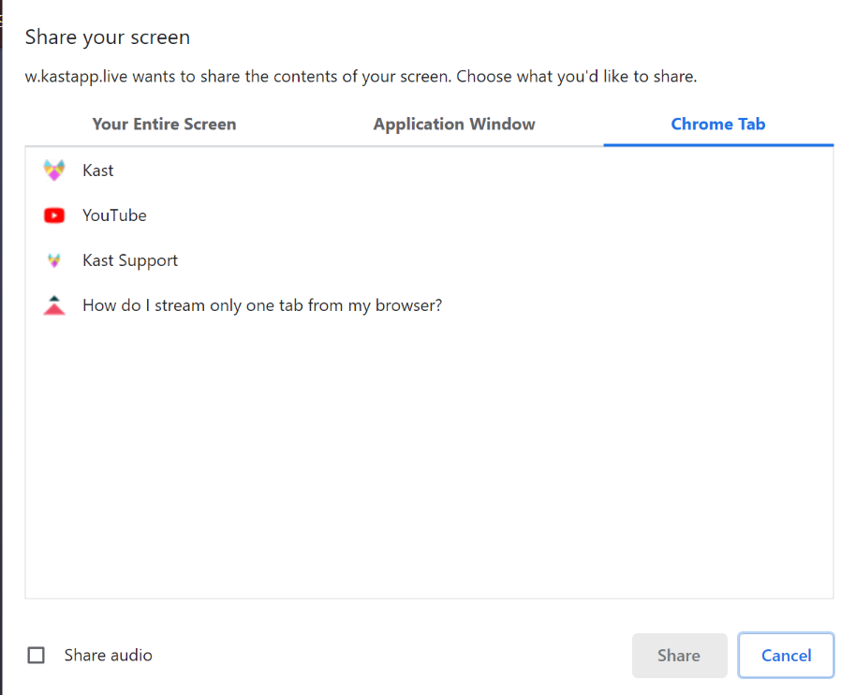This screenshot has width=855, height=695.
Task: Click blank dialog space left of Share button
Action: tap(393, 656)
